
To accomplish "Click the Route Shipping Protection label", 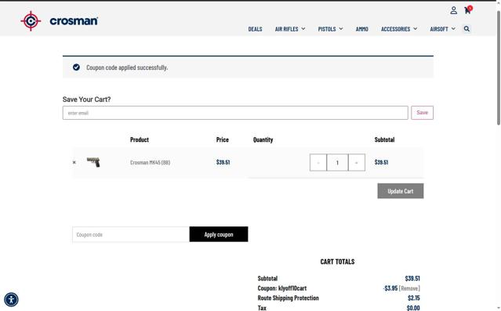I will [x=289, y=298].
